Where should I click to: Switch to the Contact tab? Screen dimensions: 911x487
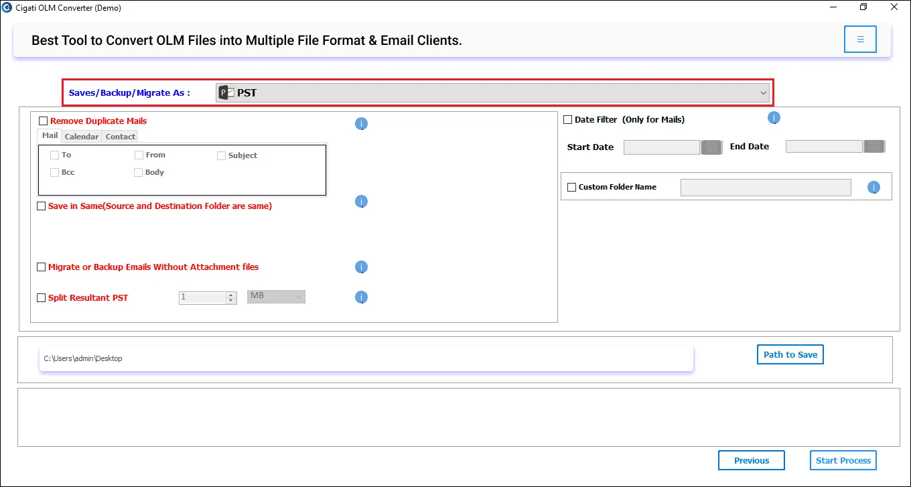tap(121, 137)
